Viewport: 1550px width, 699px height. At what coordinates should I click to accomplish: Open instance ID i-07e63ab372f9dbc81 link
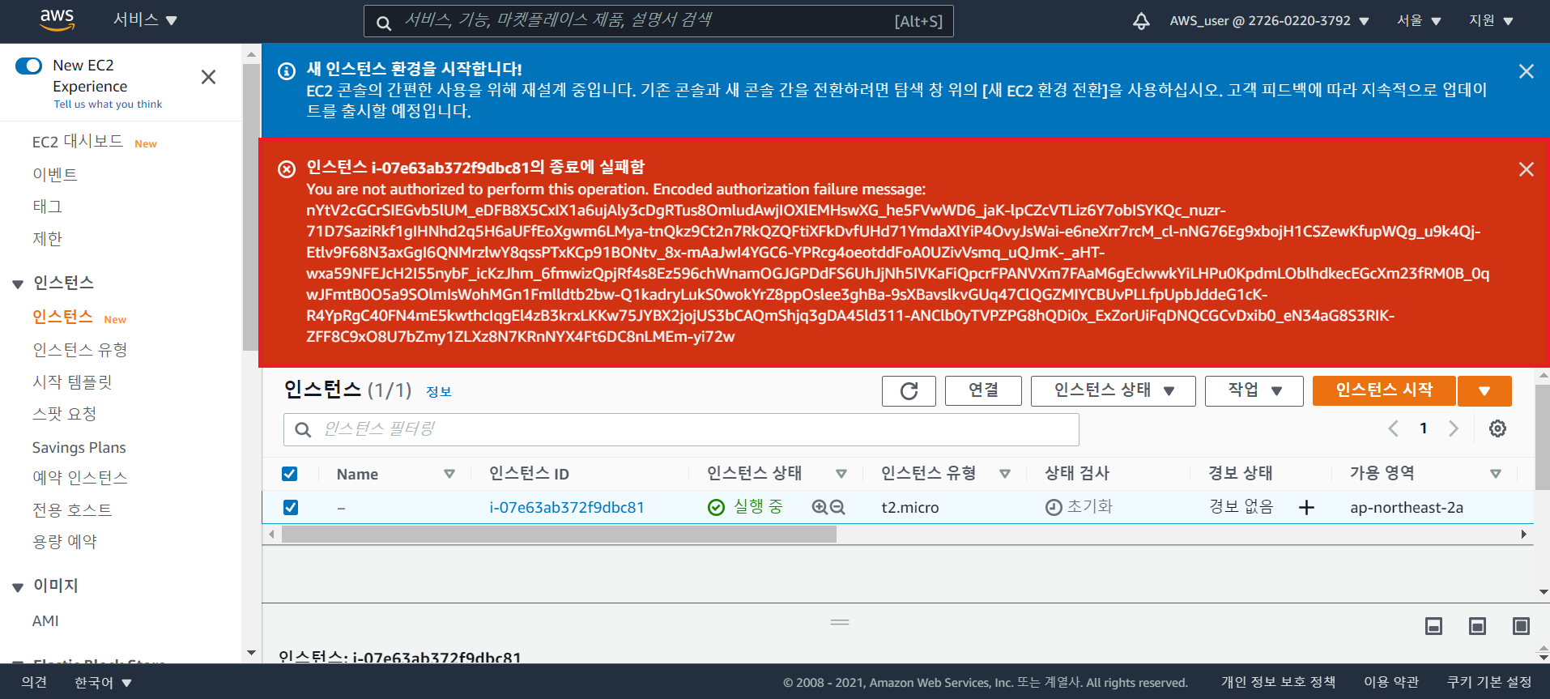(567, 508)
